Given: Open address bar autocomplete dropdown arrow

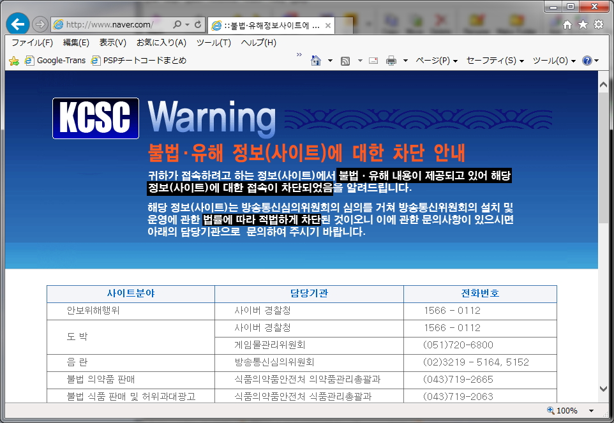Looking at the screenshot, I should [x=187, y=25].
